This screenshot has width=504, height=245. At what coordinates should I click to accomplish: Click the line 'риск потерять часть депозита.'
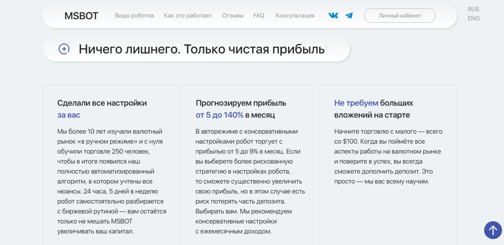point(240,201)
